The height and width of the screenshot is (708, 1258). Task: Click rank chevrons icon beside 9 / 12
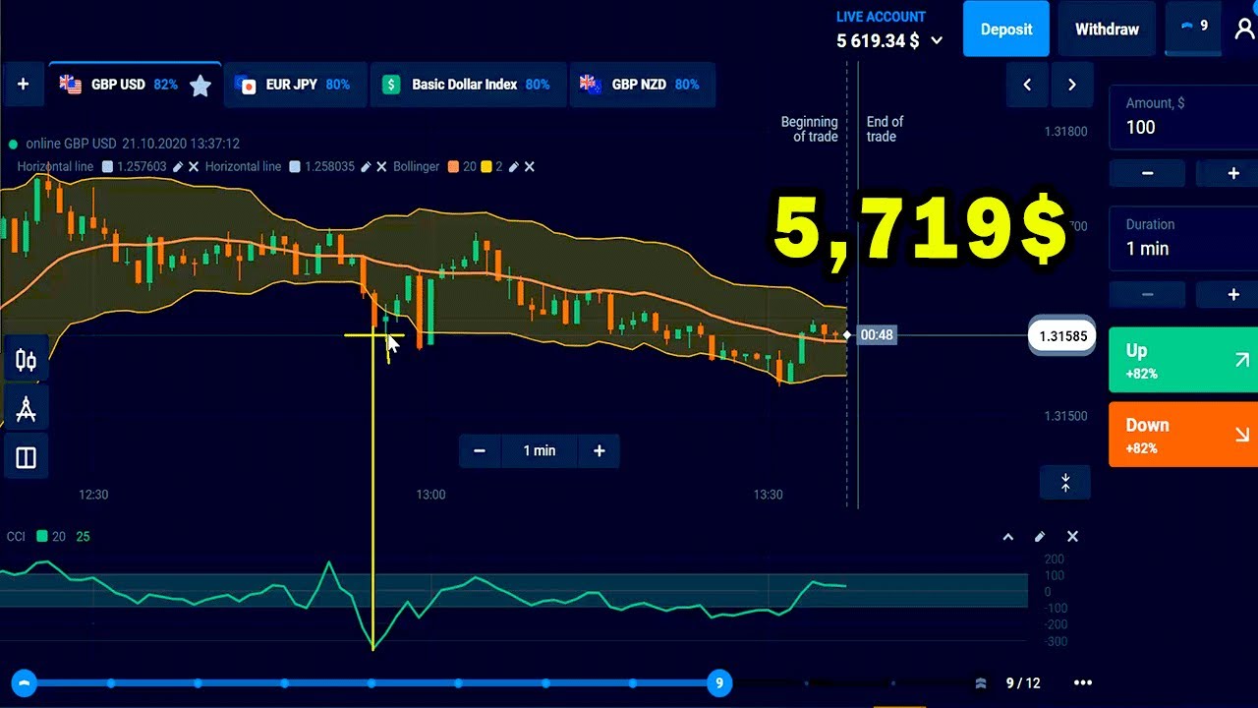pyautogui.click(x=981, y=682)
